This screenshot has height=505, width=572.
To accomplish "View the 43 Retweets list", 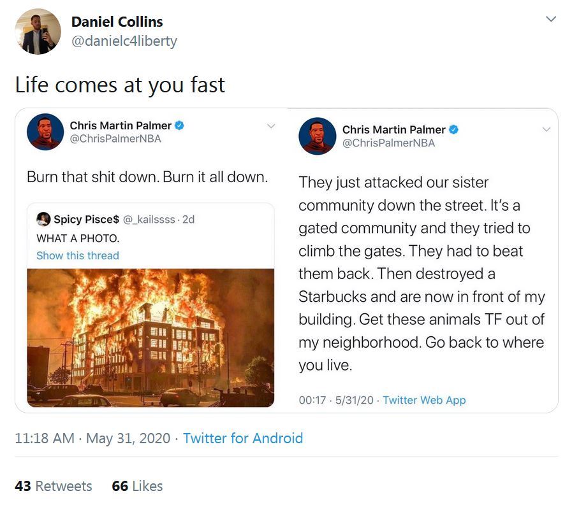I will (x=54, y=486).
